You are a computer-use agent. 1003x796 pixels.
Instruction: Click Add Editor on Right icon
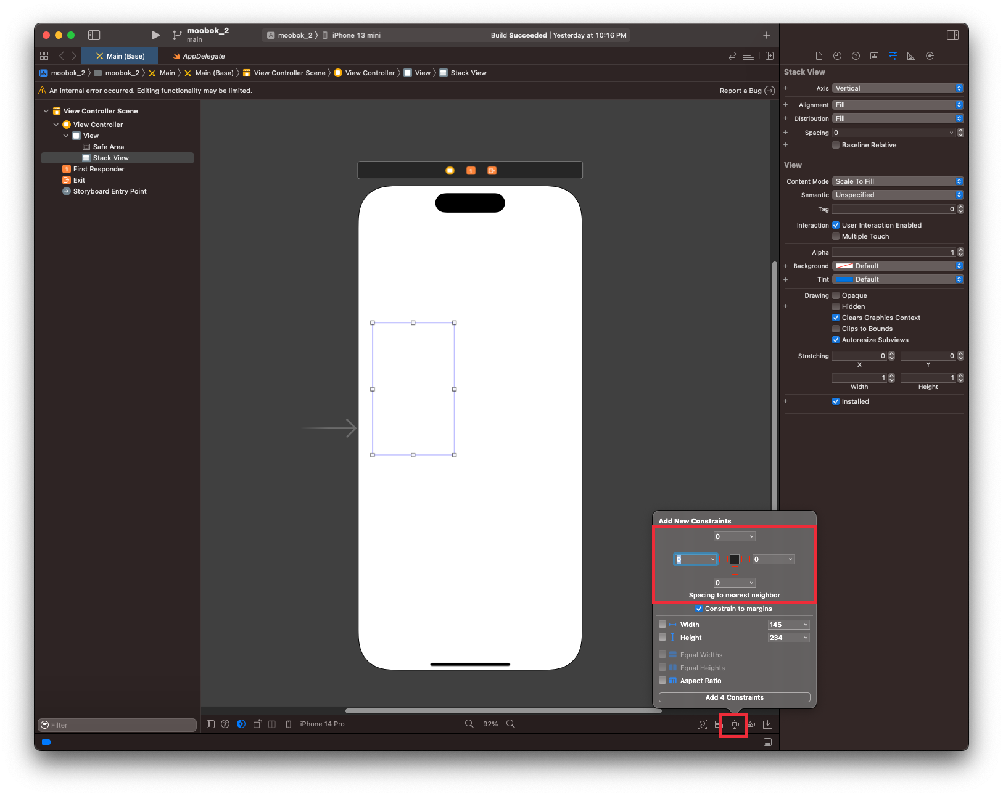coord(769,56)
